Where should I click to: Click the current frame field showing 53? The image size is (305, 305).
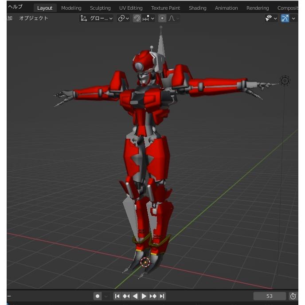(270, 296)
